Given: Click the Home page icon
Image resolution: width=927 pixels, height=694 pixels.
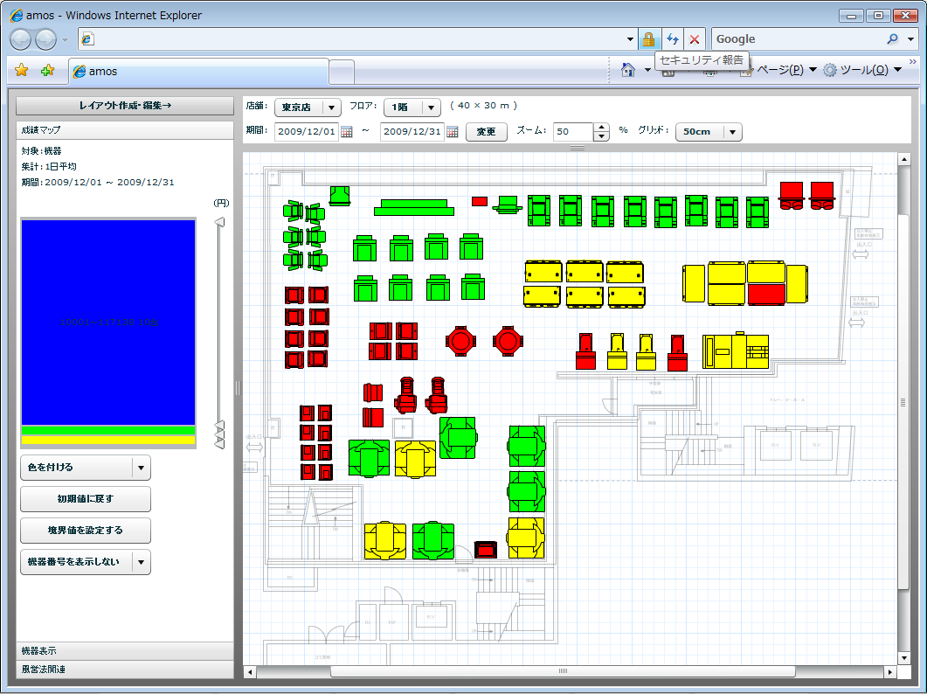Looking at the screenshot, I should [628, 70].
